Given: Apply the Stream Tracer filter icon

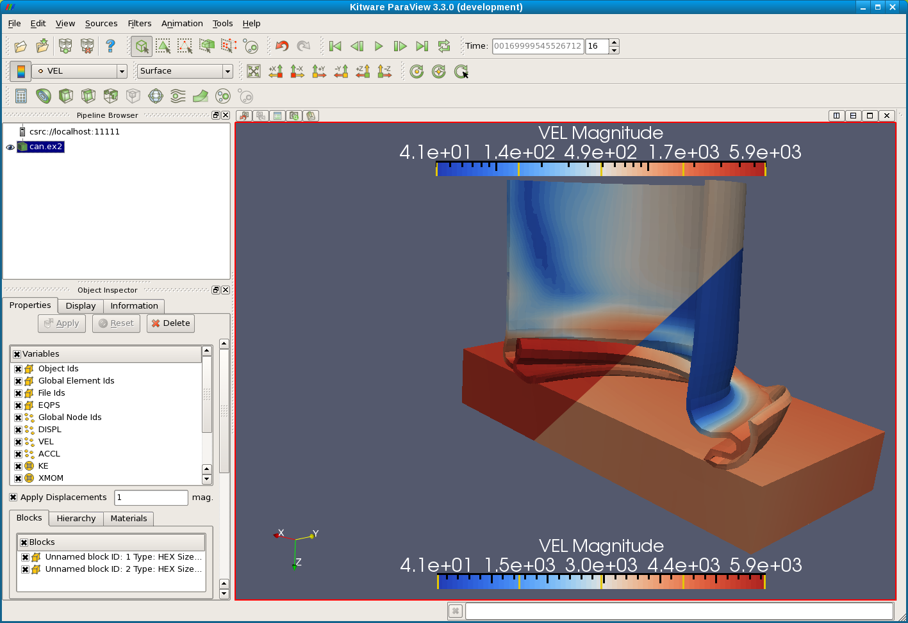Looking at the screenshot, I should [178, 96].
